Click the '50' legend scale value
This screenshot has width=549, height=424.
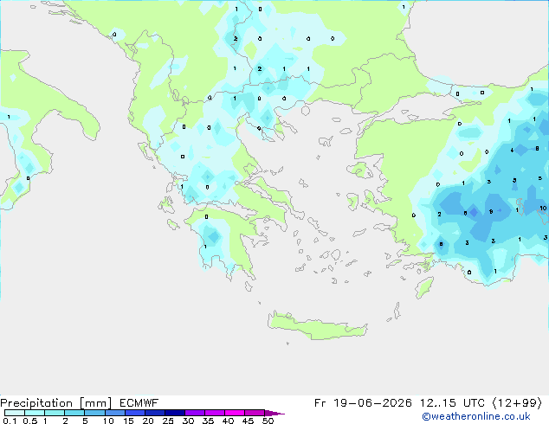tap(268, 421)
